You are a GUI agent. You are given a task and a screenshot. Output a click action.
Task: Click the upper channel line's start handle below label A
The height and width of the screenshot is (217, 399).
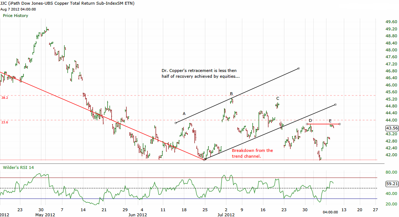tap(176, 123)
